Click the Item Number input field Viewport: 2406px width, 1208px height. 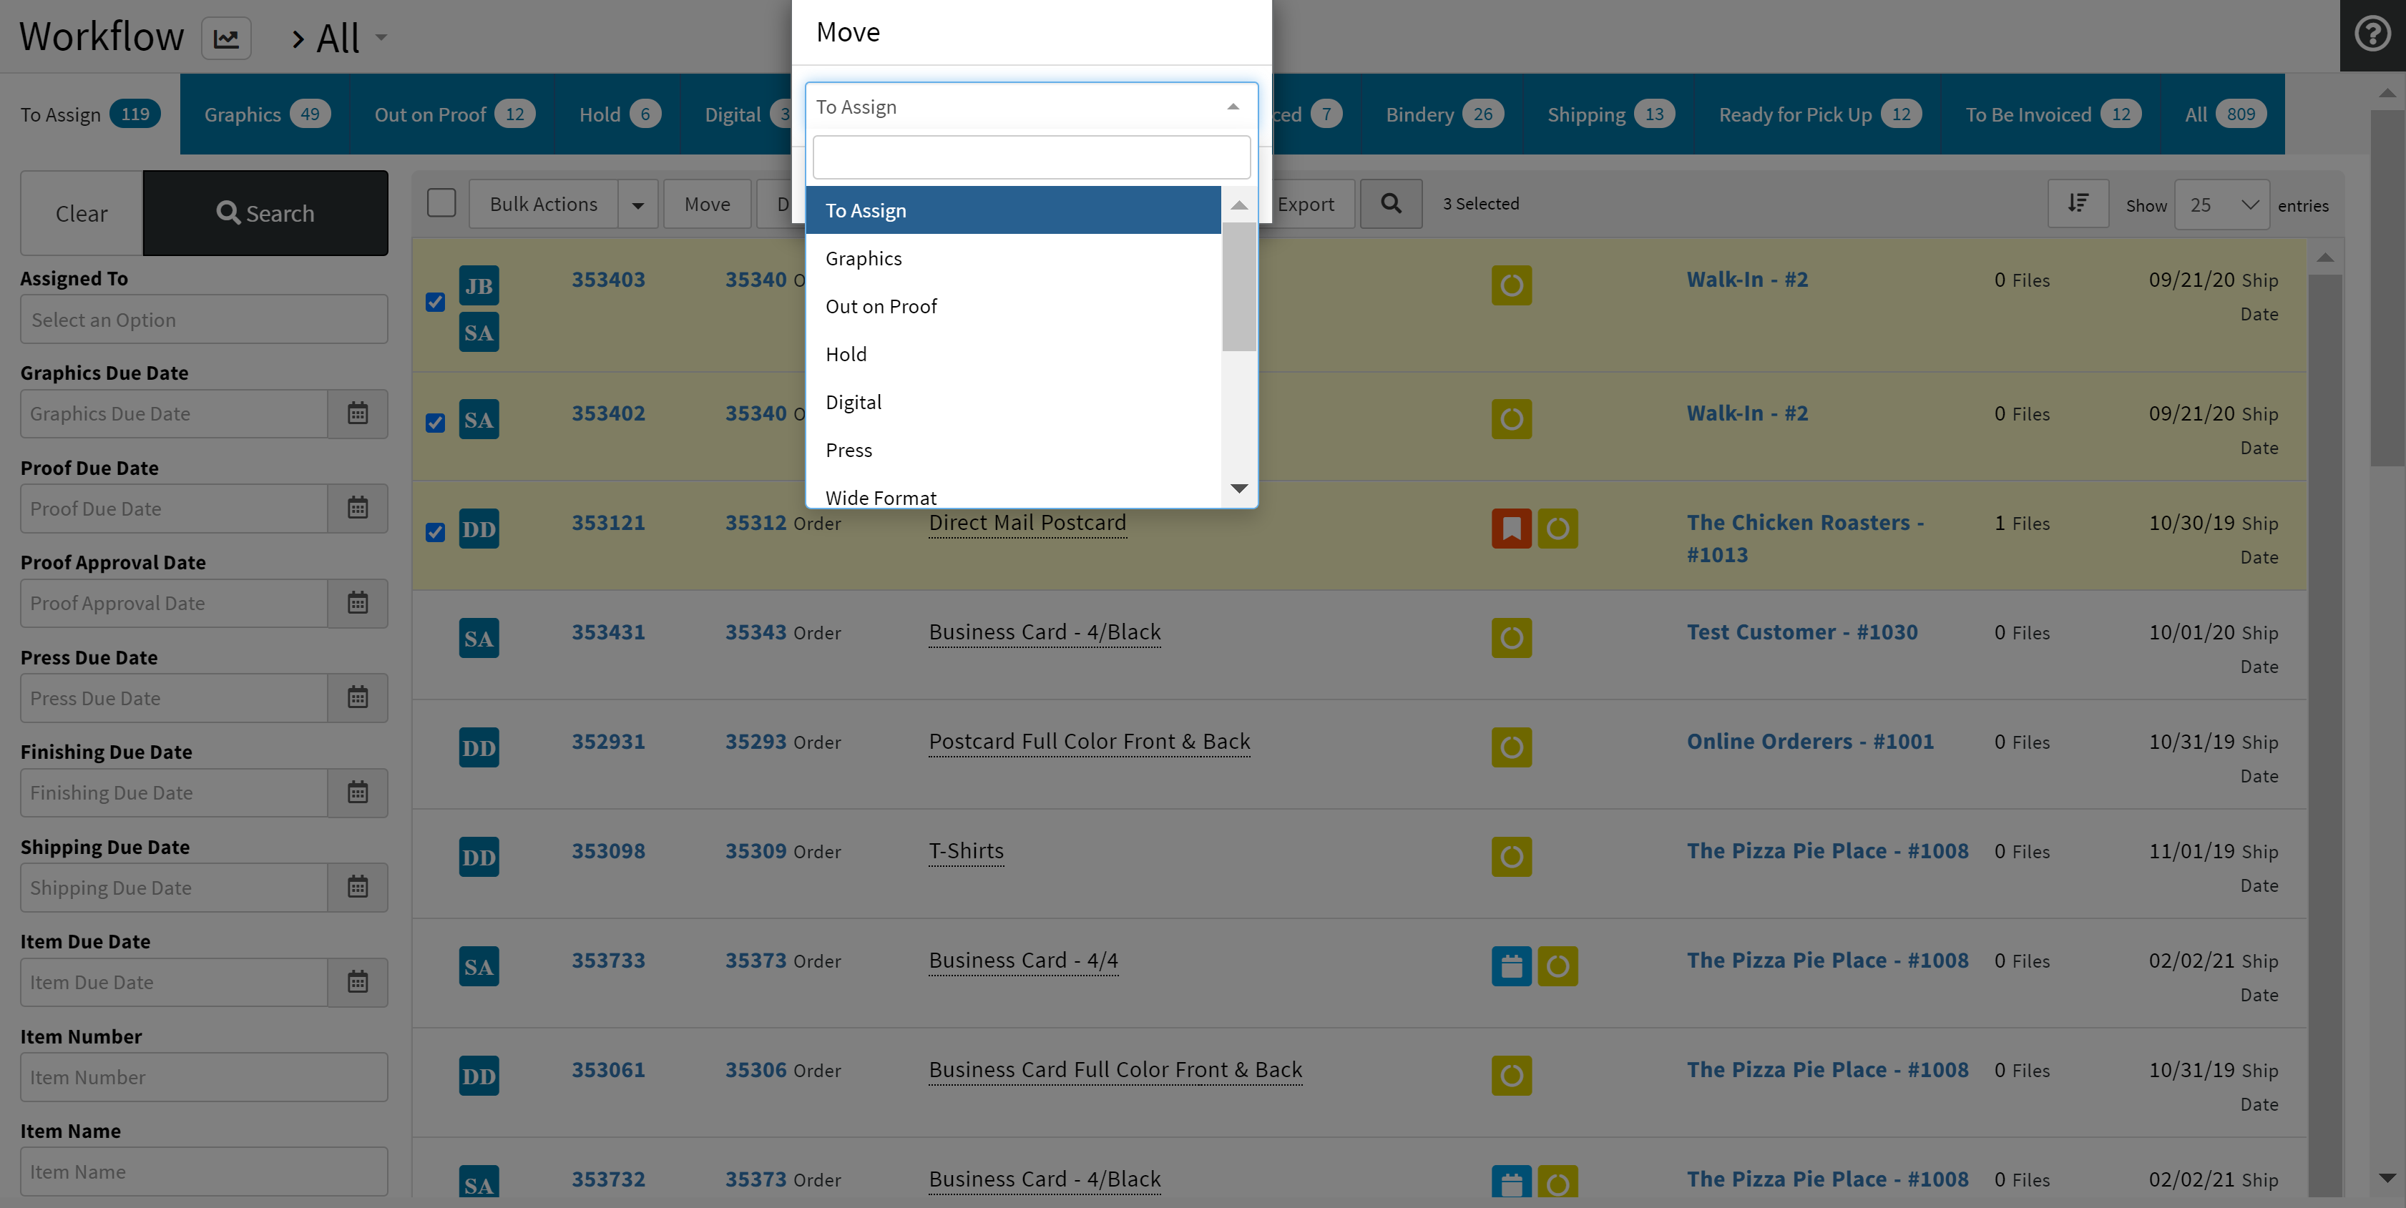(x=204, y=1076)
